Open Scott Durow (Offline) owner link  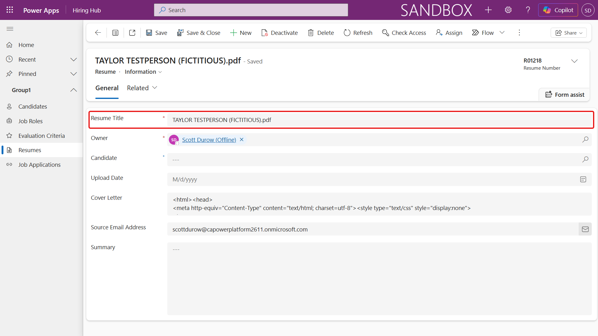[x=209, y=140]
